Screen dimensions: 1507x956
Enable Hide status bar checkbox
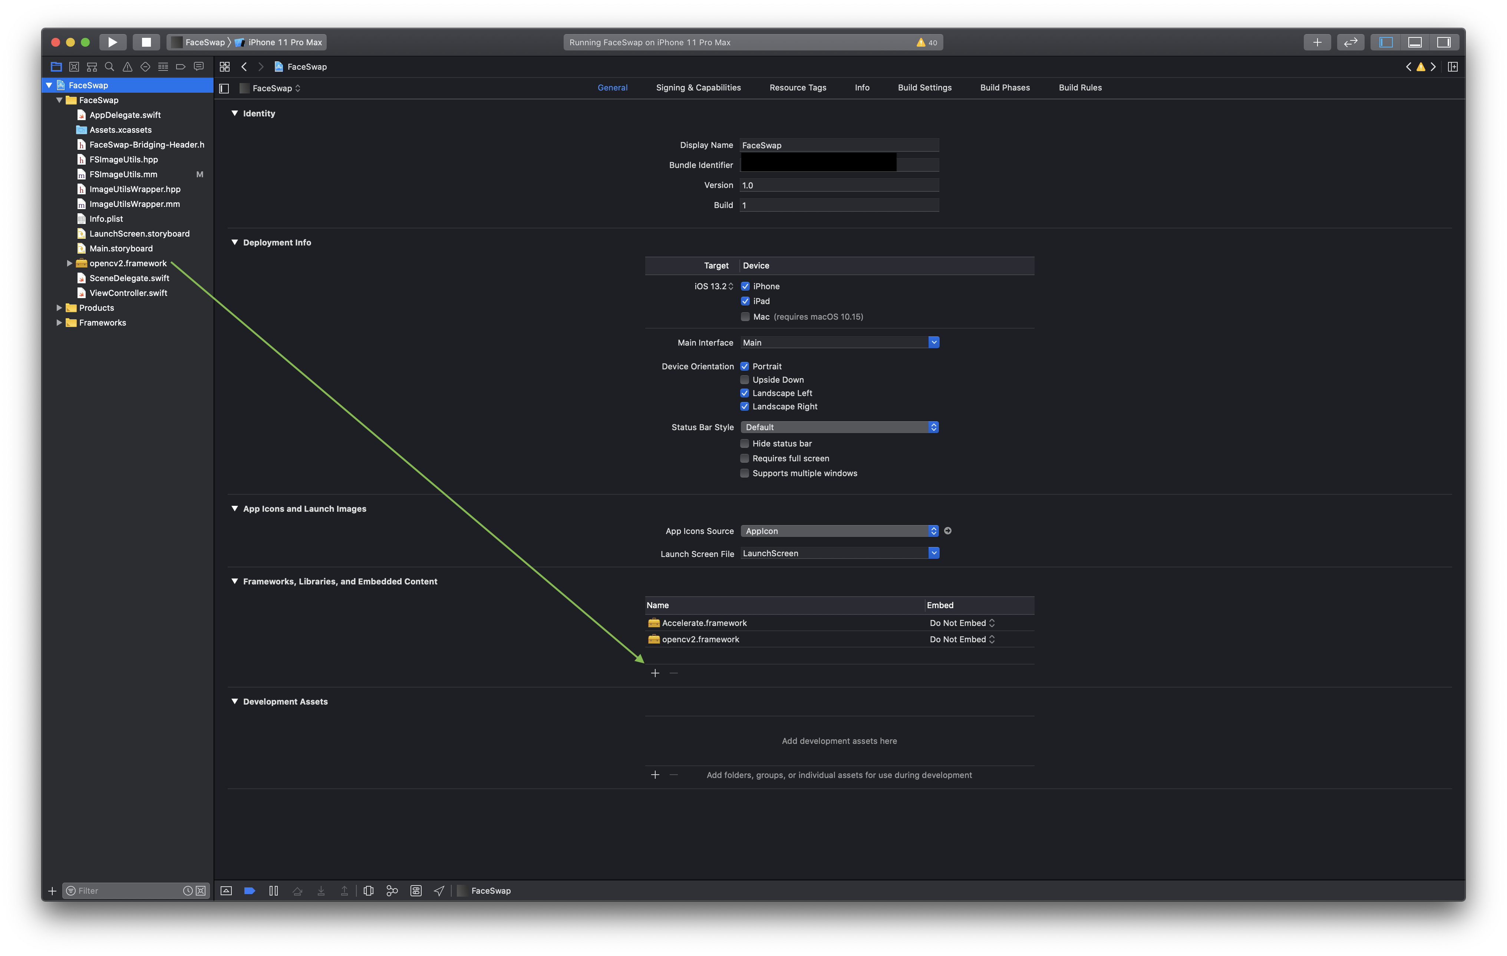pyautogui.click(x=745, y=444)
